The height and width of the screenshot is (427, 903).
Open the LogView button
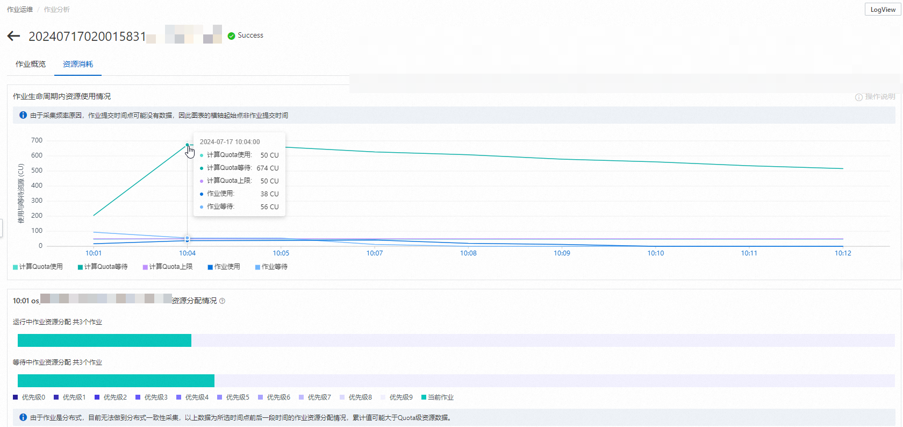[x=883, y=9]
